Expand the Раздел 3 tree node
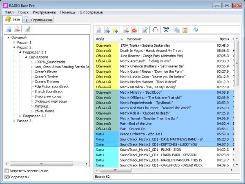Image resolution: width=245 pixels, height=184 pixels. point(14,121)
